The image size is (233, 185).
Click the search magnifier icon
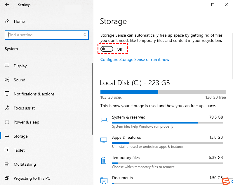click(84, 35)
